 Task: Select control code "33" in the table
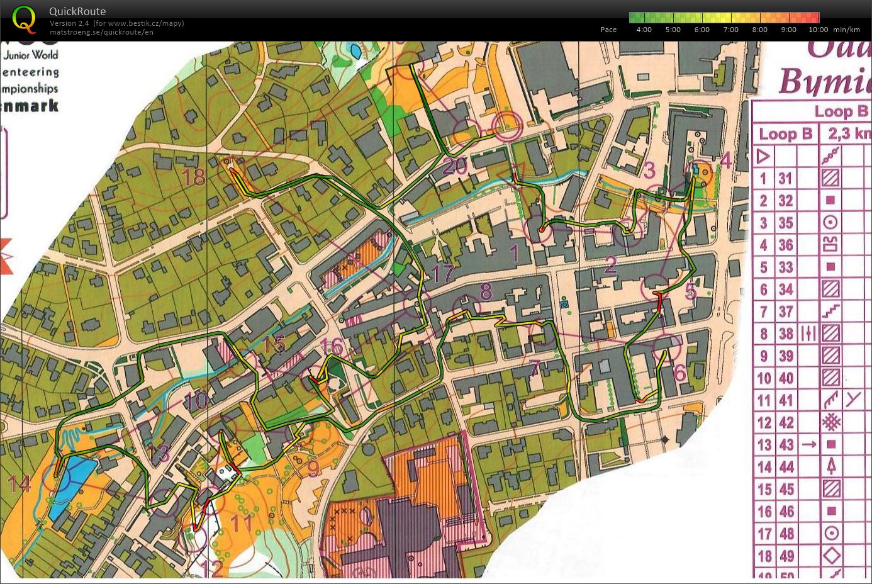[x=785, y=267]
